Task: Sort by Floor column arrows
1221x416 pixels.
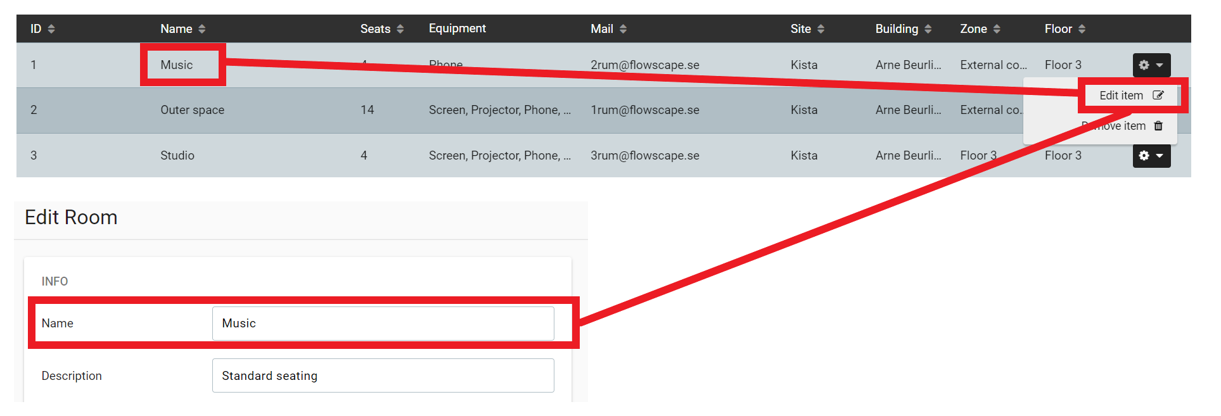Action: [1082, 29]
